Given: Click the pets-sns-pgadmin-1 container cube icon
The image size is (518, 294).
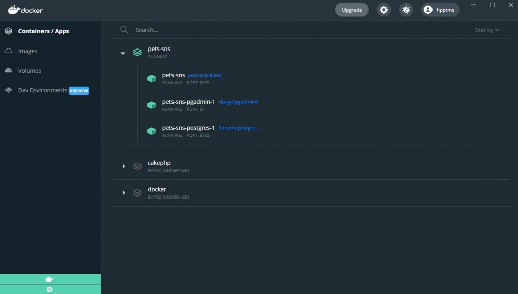Looking at the screenshot, I should coord(151,105).
